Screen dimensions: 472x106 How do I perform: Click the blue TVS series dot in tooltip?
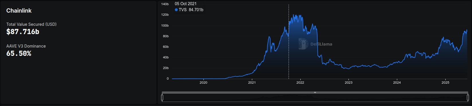click(176, 10)
